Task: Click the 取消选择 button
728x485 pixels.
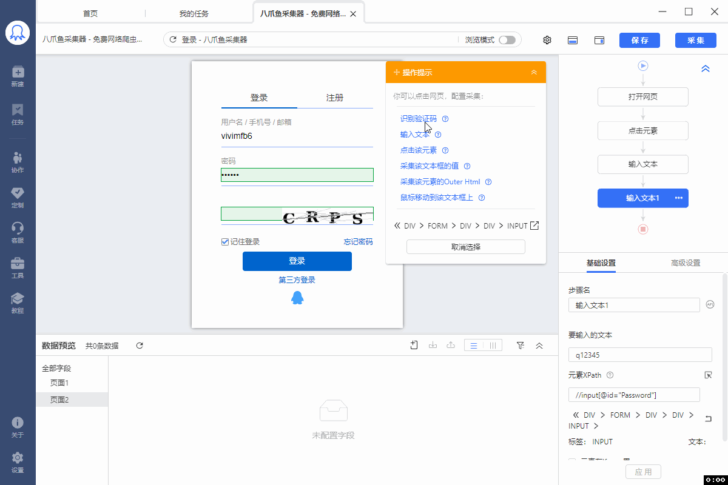Action: 465,247
